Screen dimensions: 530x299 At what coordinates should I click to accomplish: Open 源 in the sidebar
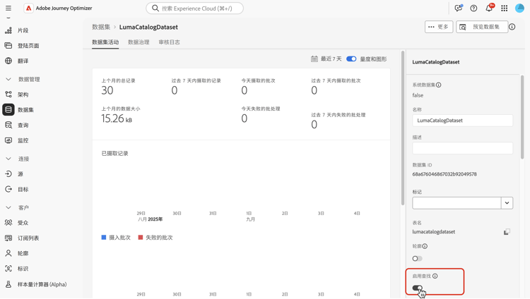tap(22, 173)
